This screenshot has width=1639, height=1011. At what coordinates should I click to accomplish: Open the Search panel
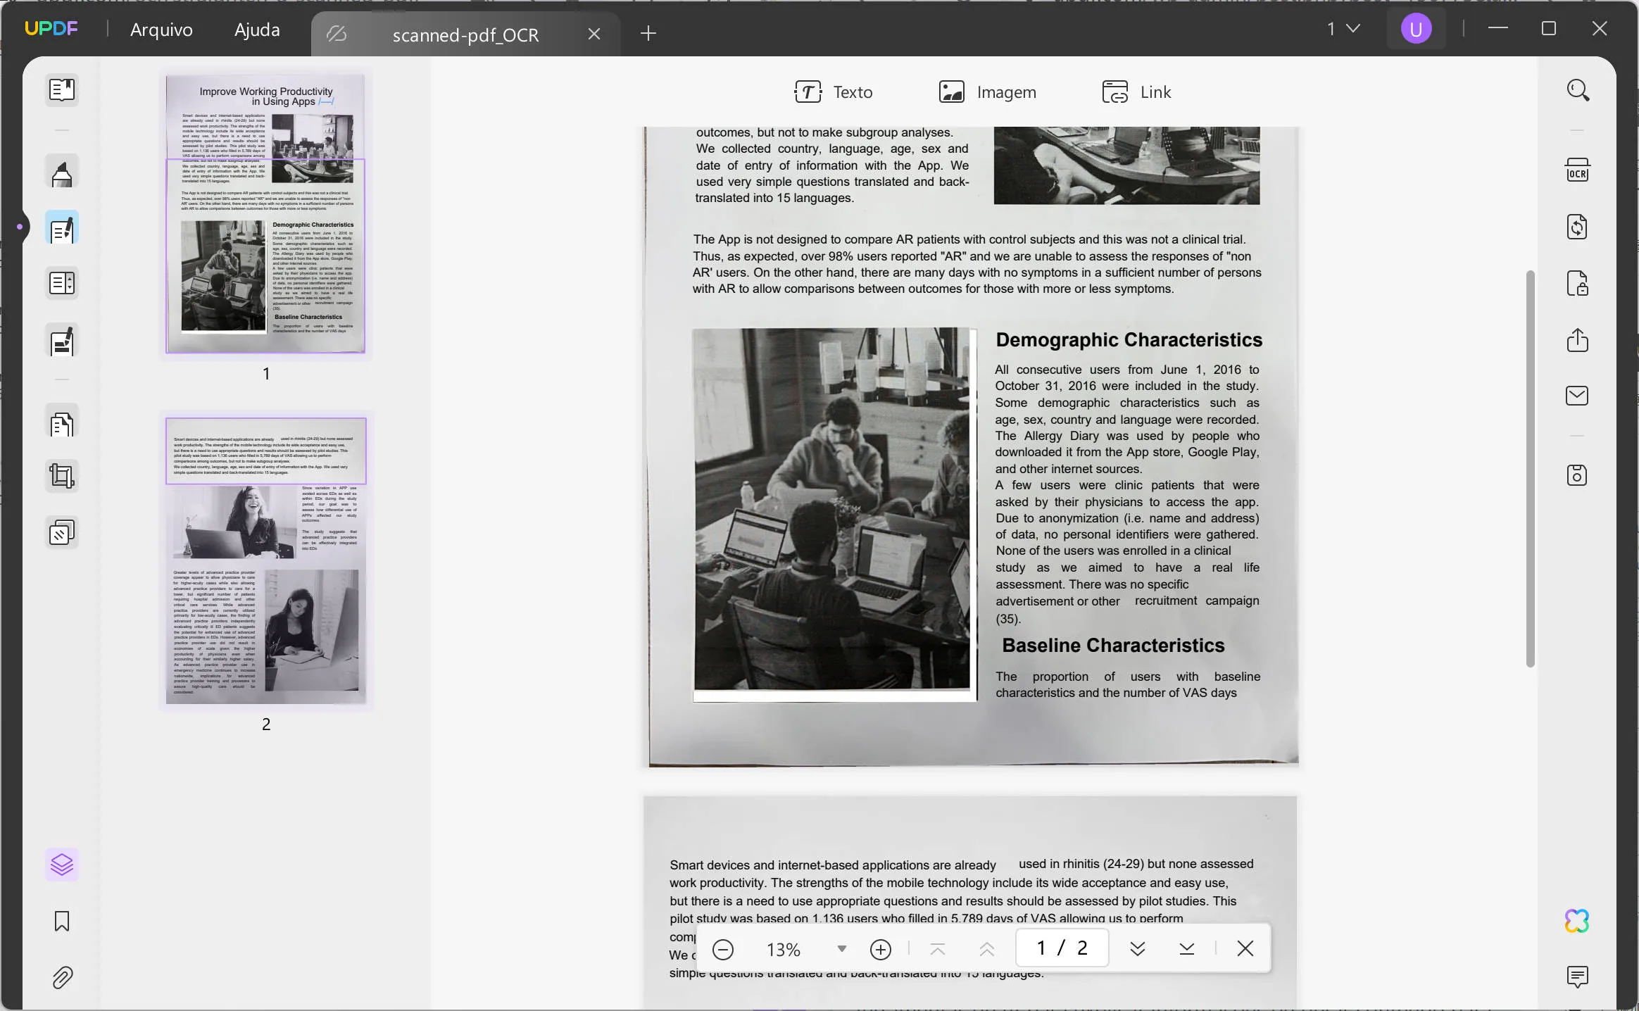(1577, 90)
